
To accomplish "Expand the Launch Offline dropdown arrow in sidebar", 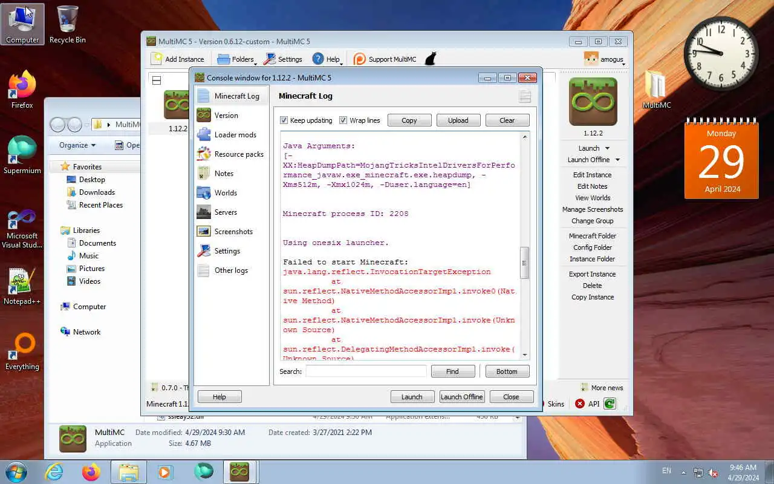I will tap(617, 160).
